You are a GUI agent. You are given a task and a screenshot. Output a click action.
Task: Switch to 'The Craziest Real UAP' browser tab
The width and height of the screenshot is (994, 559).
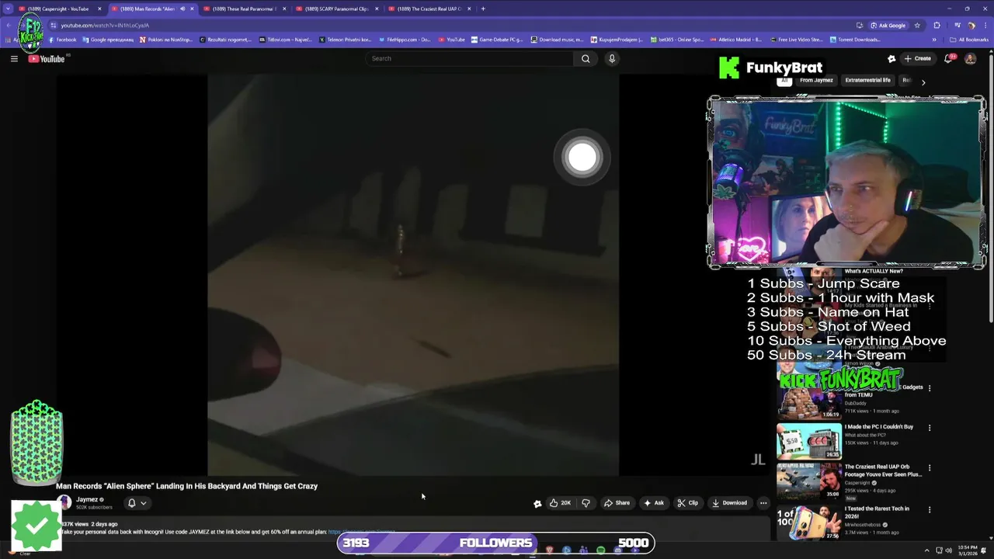(429, 9)
